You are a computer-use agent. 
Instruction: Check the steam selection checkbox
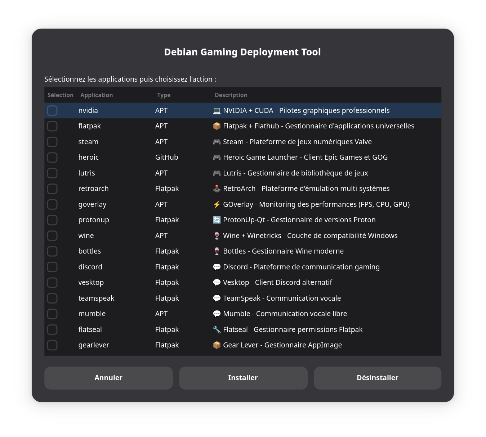[52, 142]
